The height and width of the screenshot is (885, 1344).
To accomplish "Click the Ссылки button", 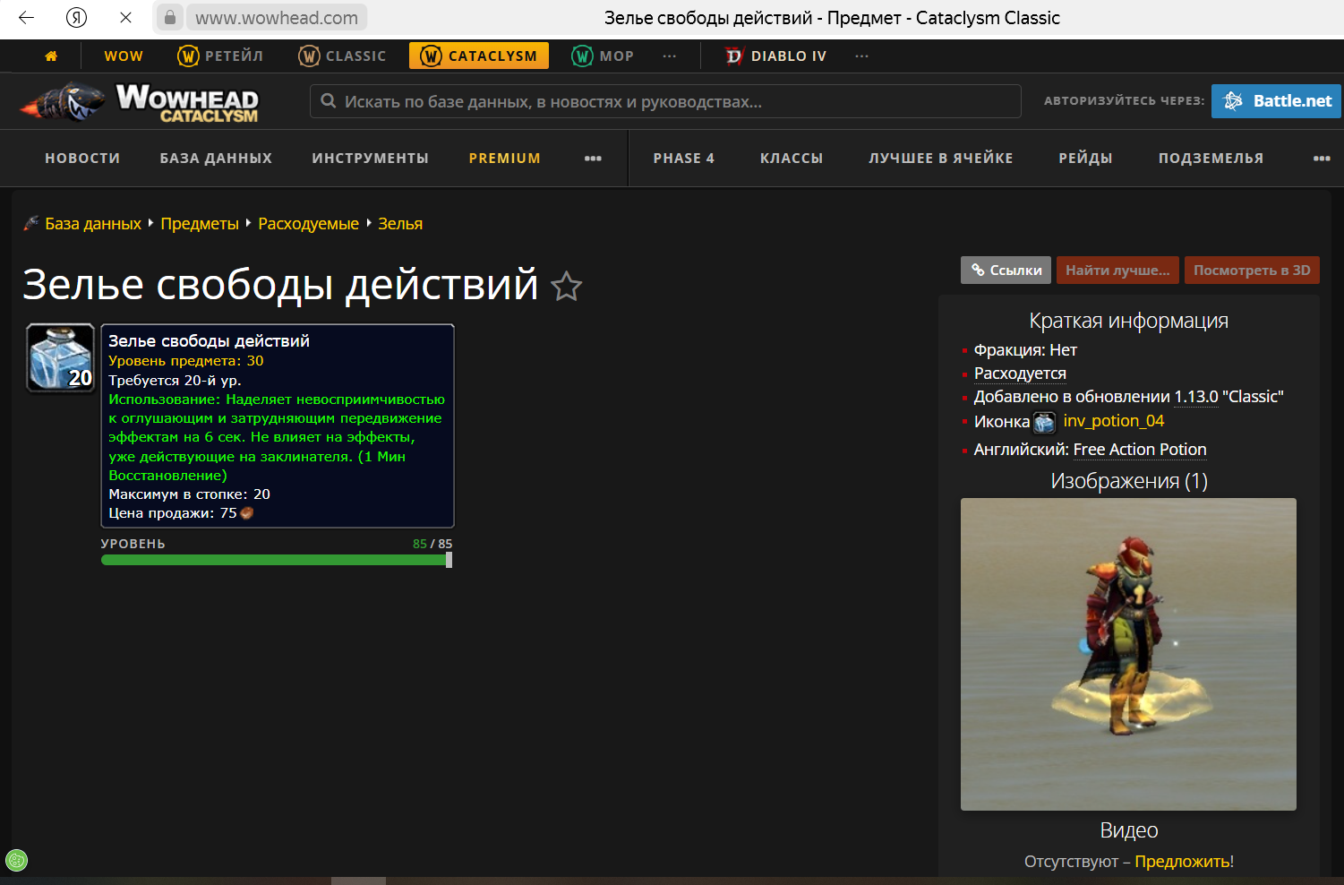I will pyautogui.click(x=1006, y=271).
